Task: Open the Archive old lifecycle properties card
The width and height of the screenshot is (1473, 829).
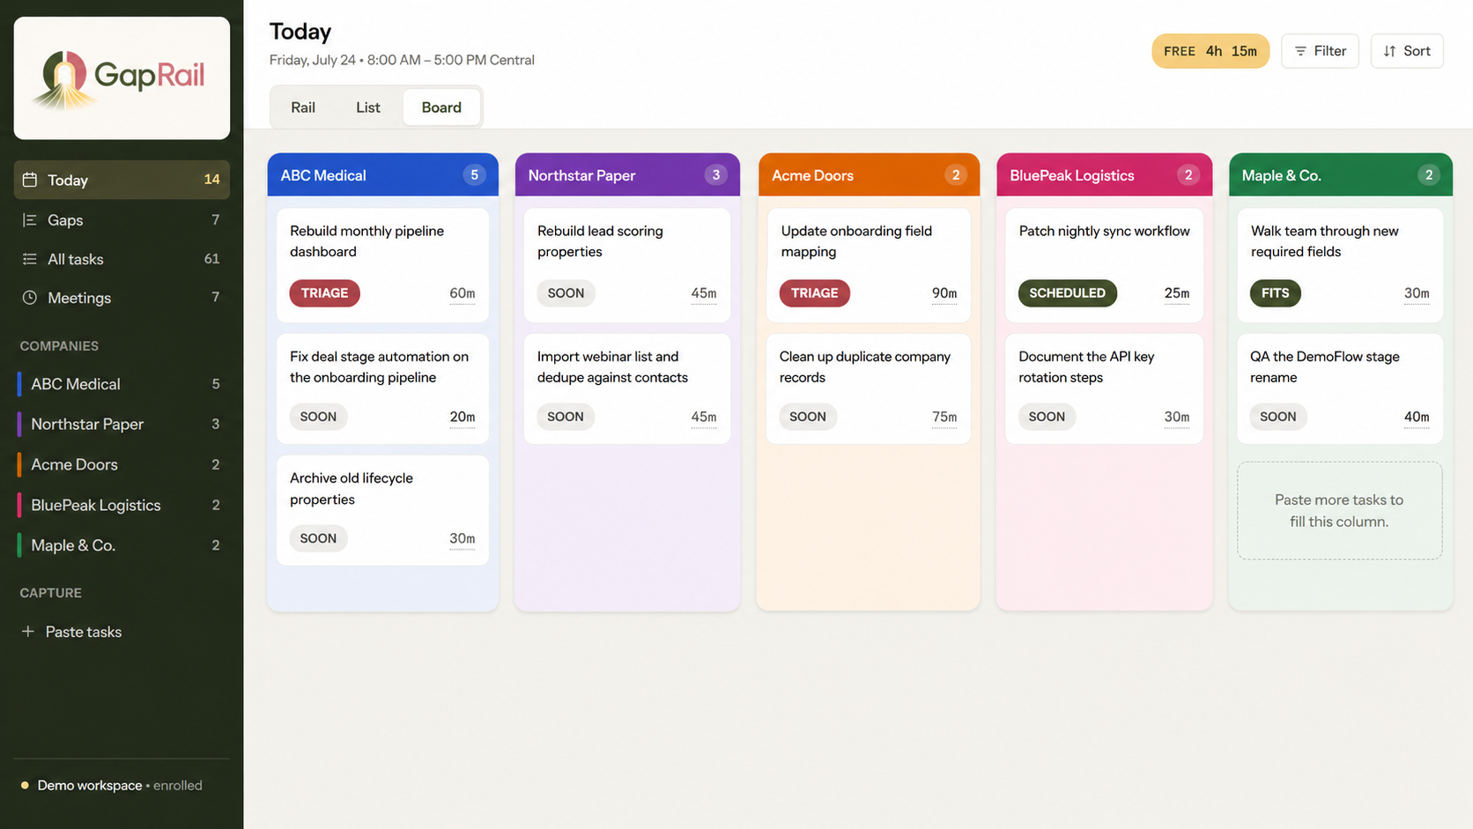Action: (x=382, y=510)
